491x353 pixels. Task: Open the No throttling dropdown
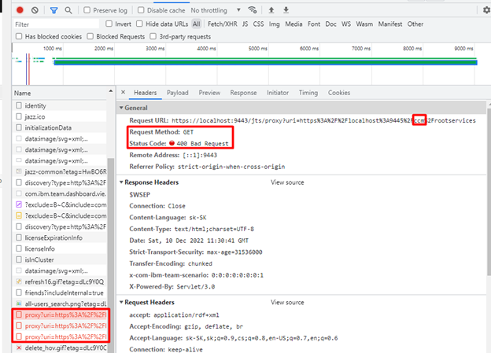click(x=216, y=10)
